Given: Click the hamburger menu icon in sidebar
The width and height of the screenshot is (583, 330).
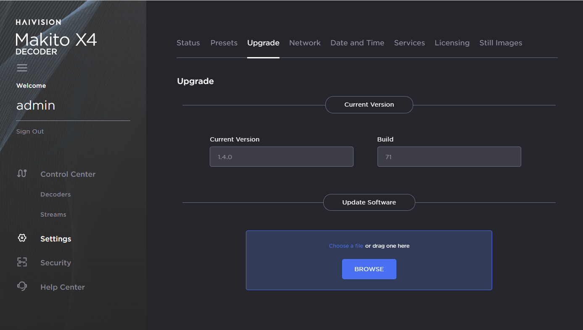Looking at the screenshot, I should pos(22,68).
